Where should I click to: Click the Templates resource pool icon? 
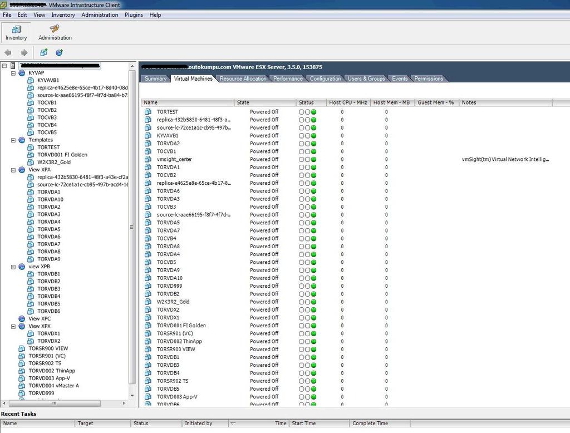click(22, 140)
